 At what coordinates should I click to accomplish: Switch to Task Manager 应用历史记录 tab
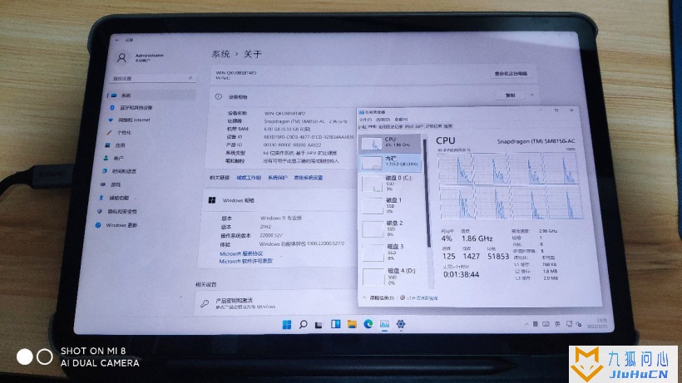click(390, 127)
